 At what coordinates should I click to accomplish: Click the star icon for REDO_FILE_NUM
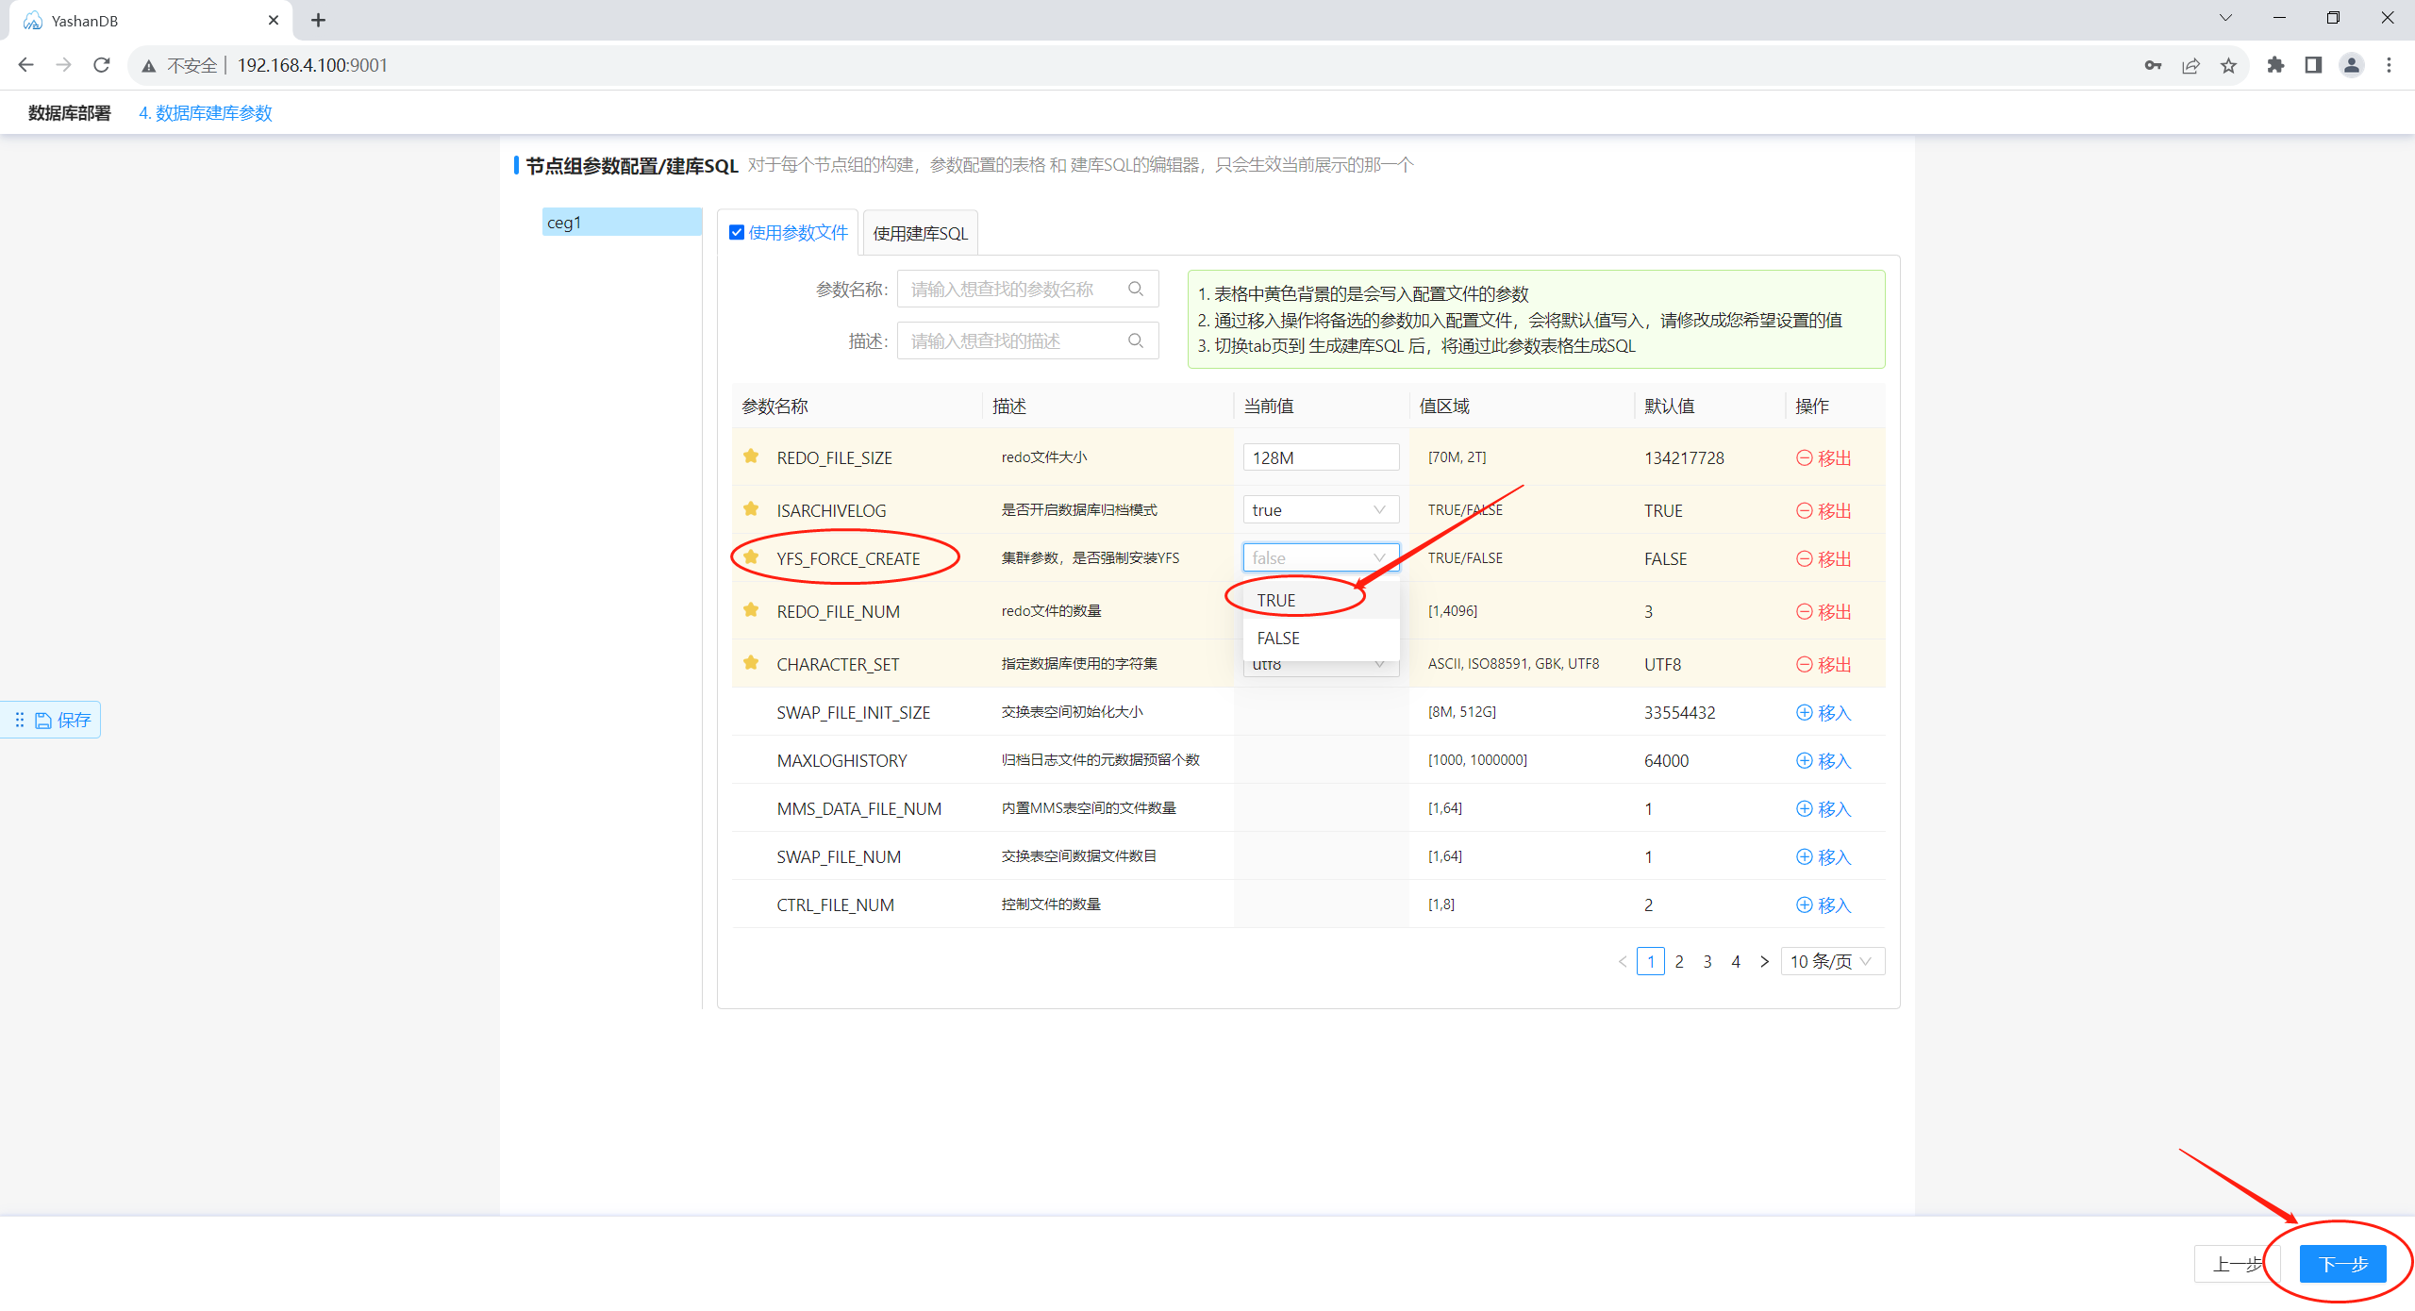point(752,610)
